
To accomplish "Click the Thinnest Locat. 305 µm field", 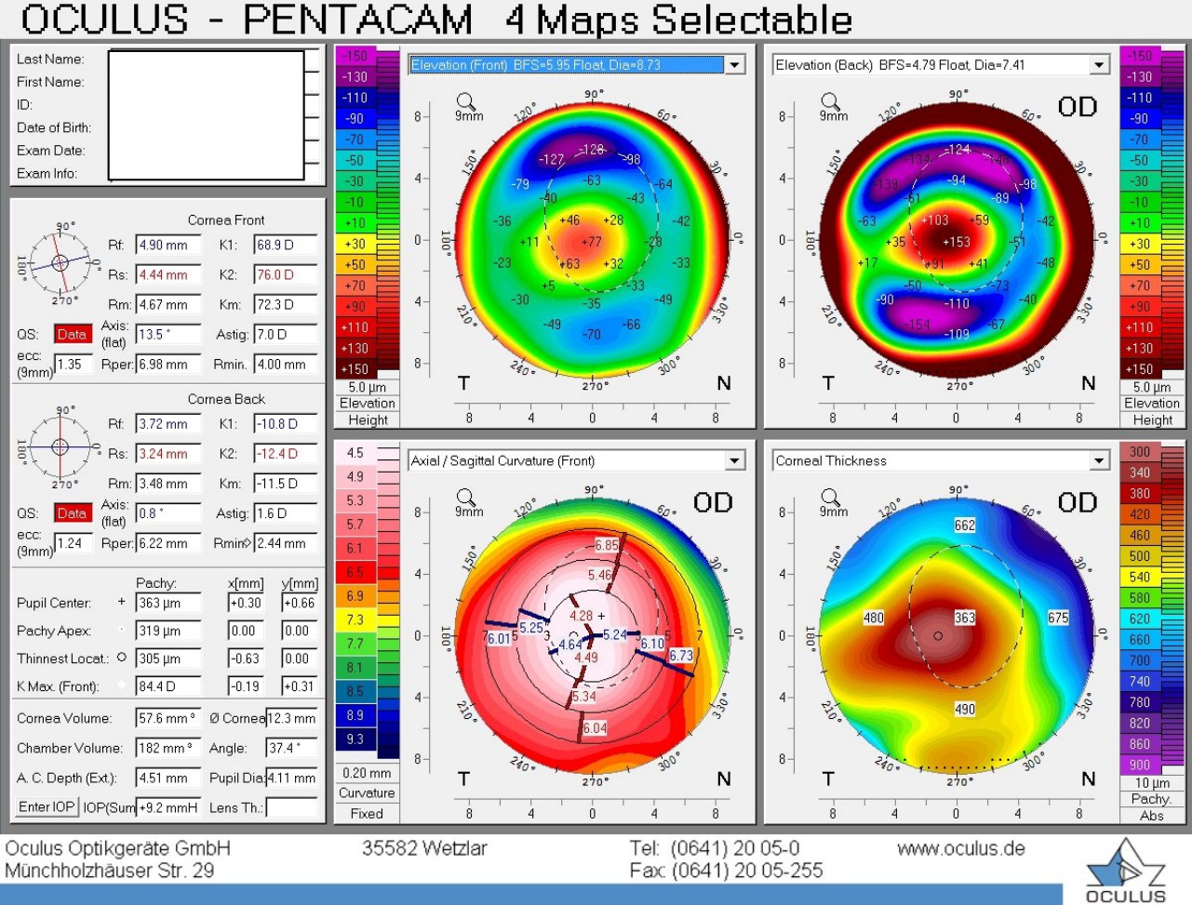I will coord(167,659).
